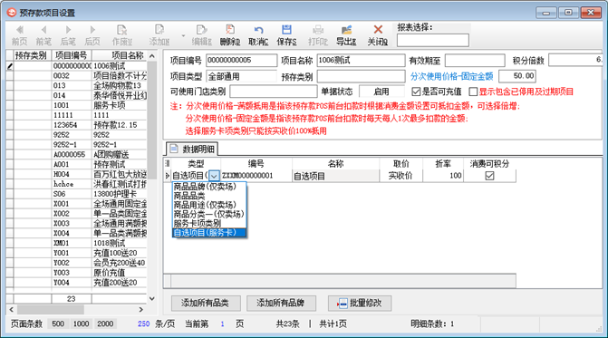Click the 项目名称 field with 1006测试
This screenshot has height=338, width=608.
point(361,61)
